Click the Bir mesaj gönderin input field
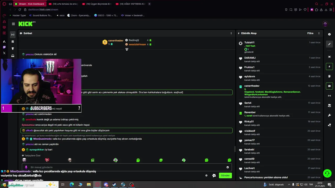Image resolution: width=335 pixels, height=188 pixels. pyautogui.click(x=127, y=167)
